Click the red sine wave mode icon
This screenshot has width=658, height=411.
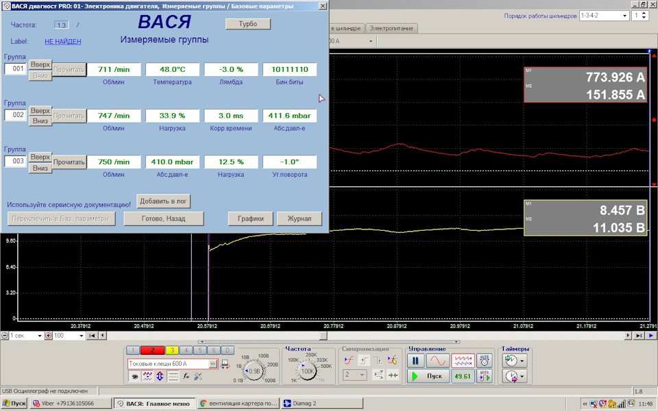(x=438, y=361)
